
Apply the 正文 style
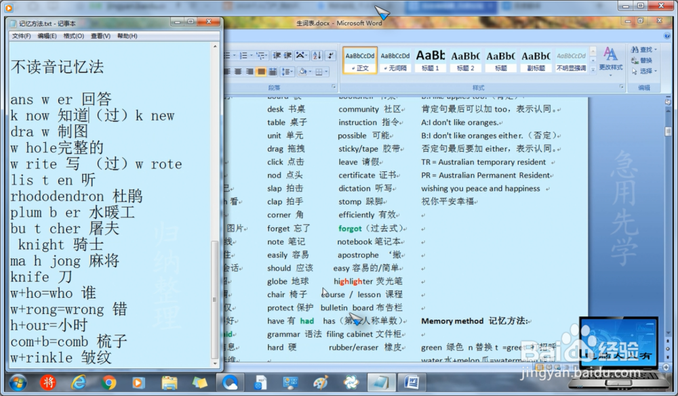360,60
